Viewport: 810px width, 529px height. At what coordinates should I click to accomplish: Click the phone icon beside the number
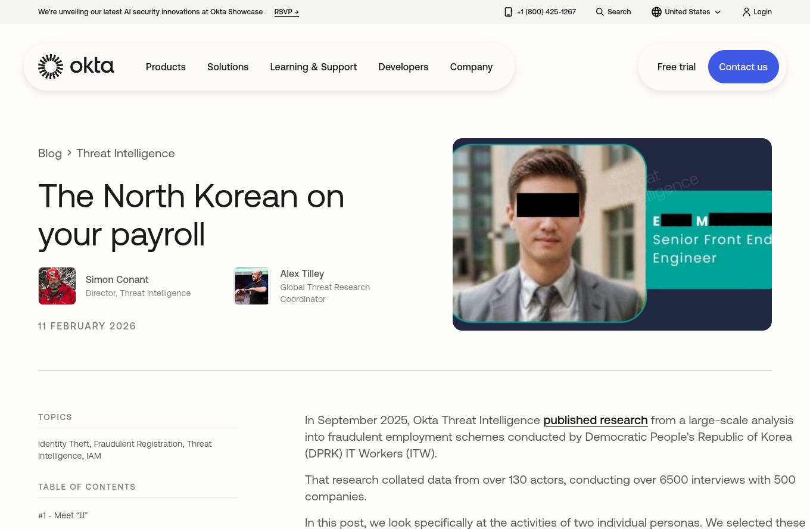(x=508, y=12)
